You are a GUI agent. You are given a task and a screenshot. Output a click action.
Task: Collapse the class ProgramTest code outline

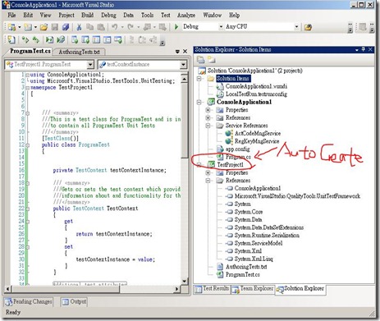27,145
